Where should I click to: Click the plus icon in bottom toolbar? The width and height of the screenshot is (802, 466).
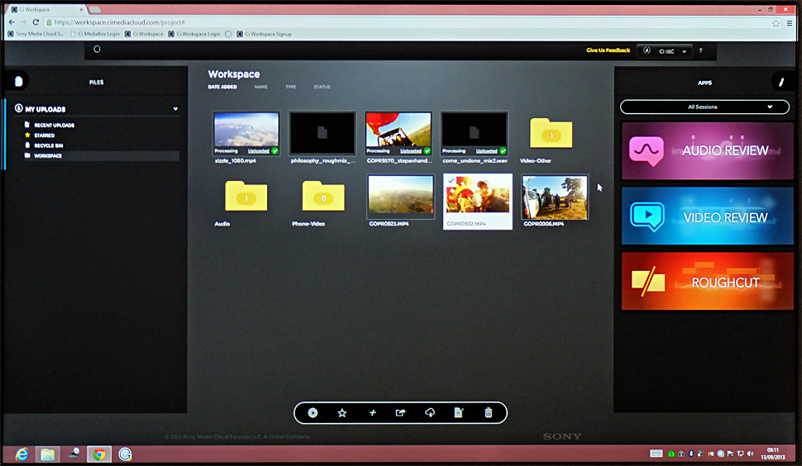(x=372, y=413)
